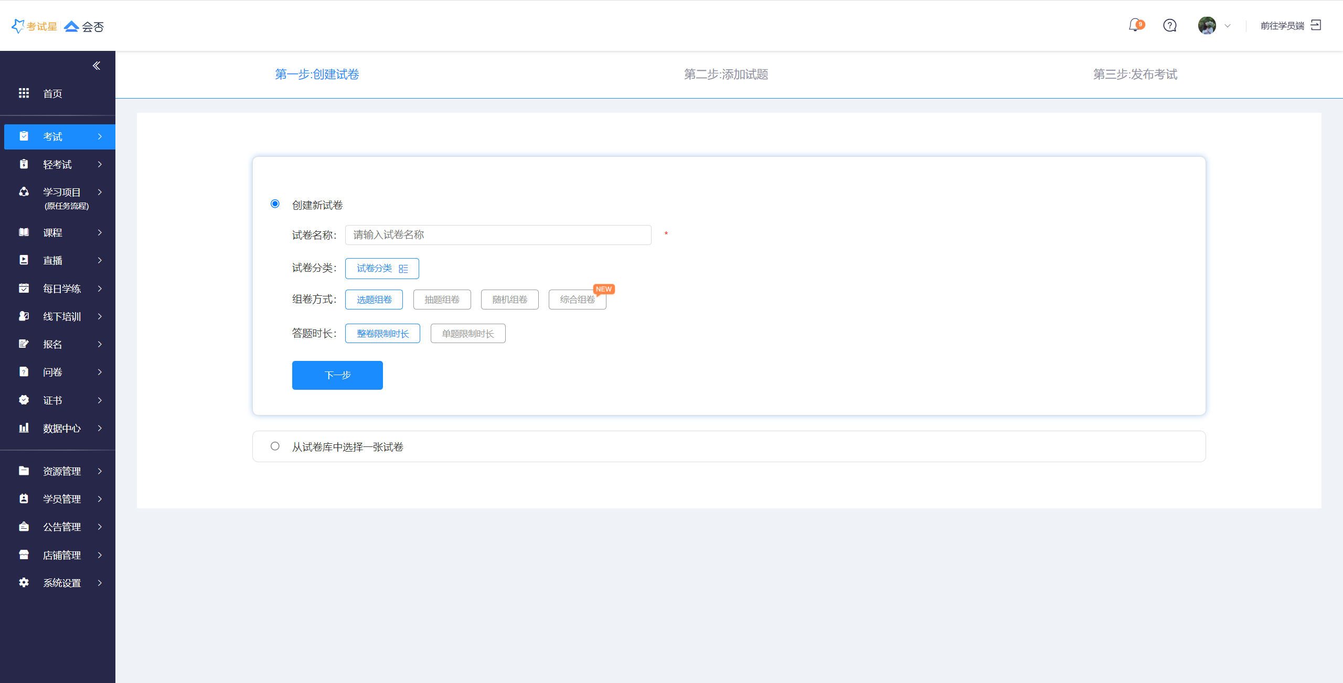Click the 店铺管理 store icon
This screenshot has width=1343, height=683.
pos(24,554)
